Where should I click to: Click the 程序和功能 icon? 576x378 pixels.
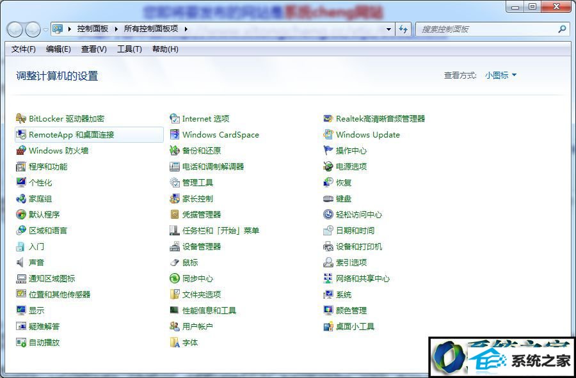21,166
